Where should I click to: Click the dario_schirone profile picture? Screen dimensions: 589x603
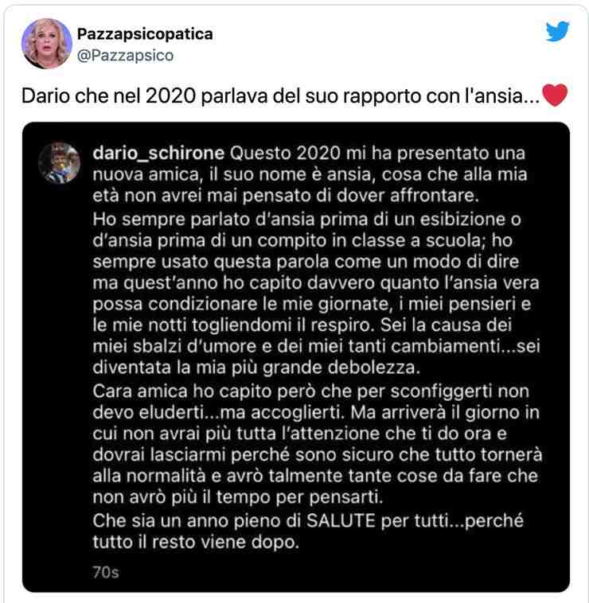59,162
